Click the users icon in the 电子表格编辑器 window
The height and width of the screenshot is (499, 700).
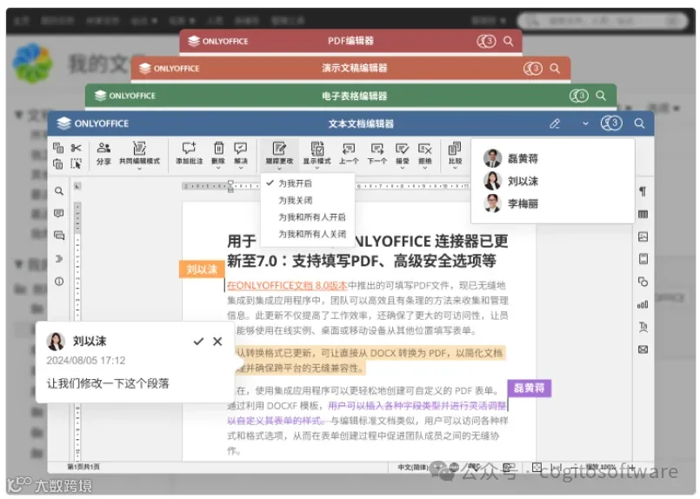point(579,96)
